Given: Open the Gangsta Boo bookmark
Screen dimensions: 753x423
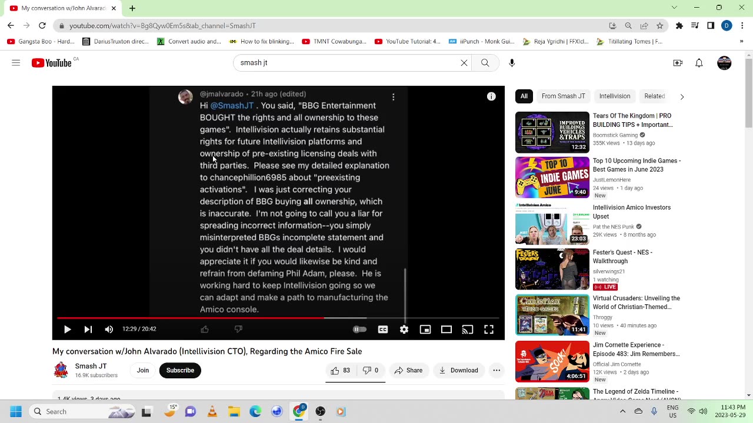Looking at the screenshot, I should [x=41, y=42].
